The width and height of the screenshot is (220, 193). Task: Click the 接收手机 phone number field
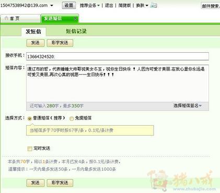pos(118,56)
